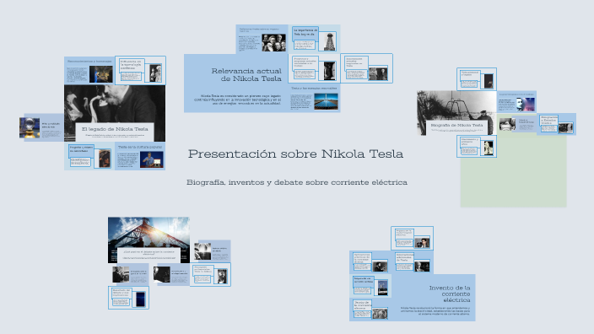Open the 'Innovaciones actuales inspiradas en Tesla' slide

coord(366,68)
